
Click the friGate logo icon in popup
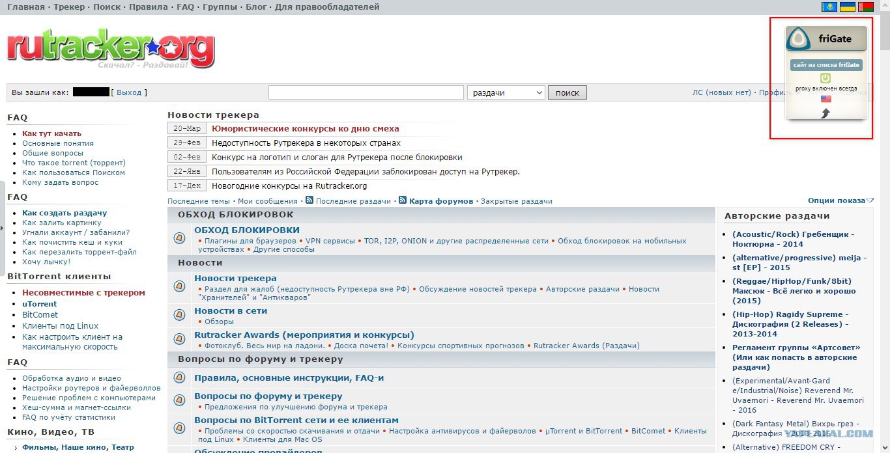tap(798, 39)
